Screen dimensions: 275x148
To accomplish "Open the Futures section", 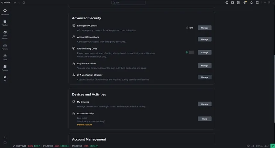I will tap(5, 67).
